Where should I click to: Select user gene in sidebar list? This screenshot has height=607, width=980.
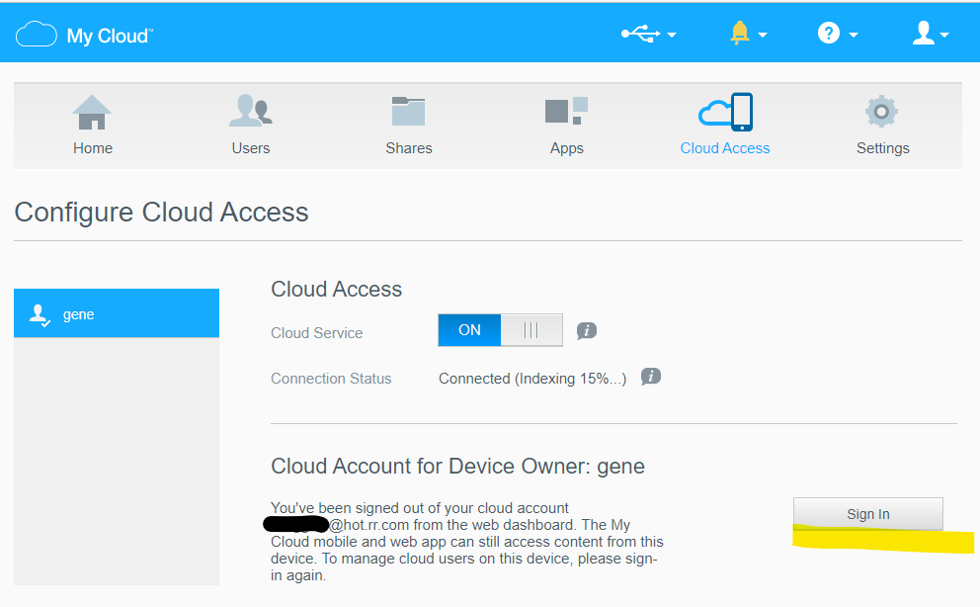117,314
